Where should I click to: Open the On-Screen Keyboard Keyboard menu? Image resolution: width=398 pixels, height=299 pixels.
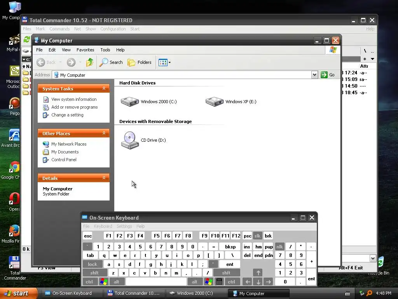tap(103, 226)
